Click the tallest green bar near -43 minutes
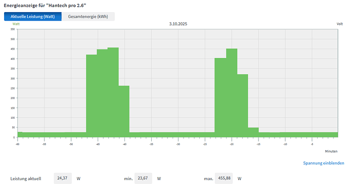This screenshot has width=349, height=184. (113, 92)
